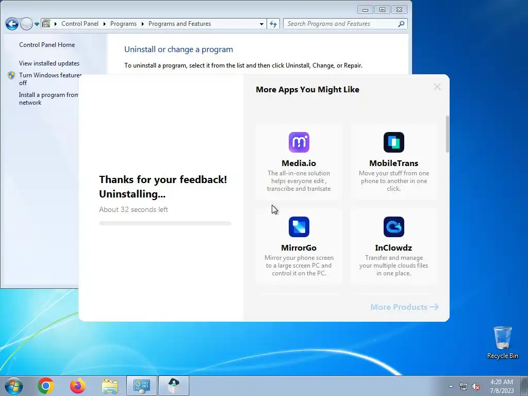This screenshot has height=396, width=528.
Task: Click Control Panel breadcrumb segment
Action: coord(80,24)
